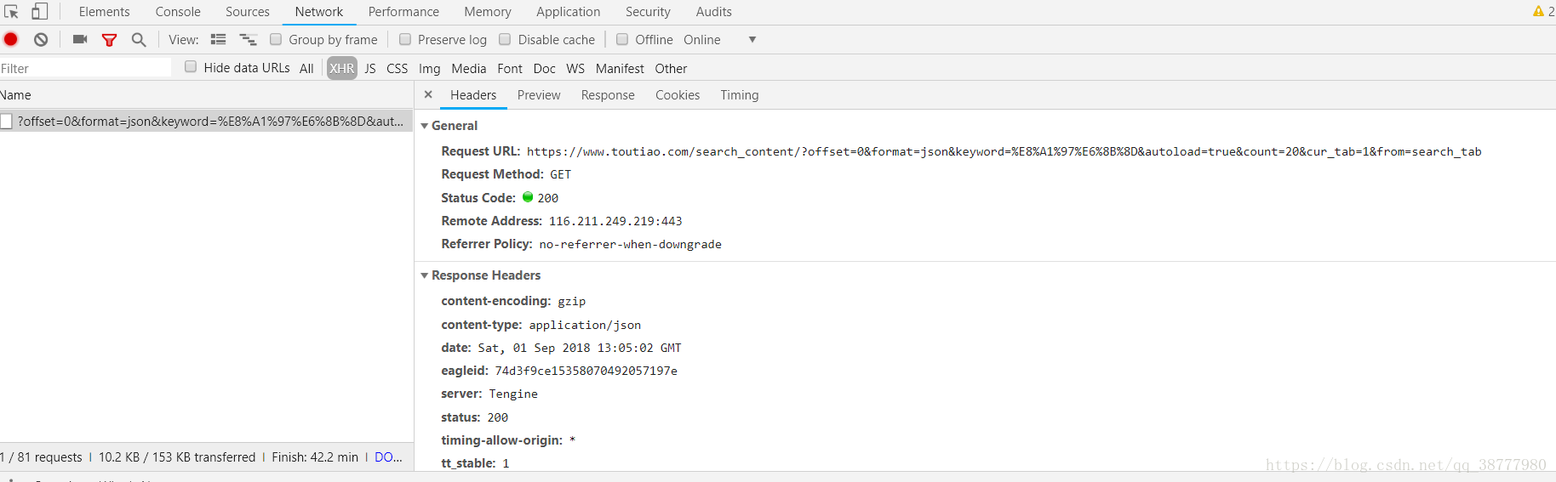
Task: Switch to large request rows view icon
Action: pos(219,39)
